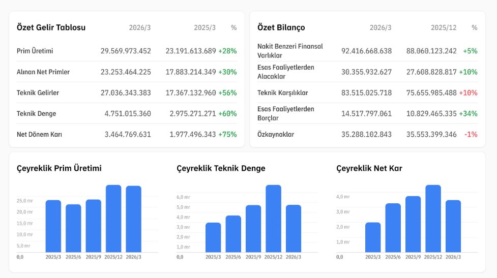Click the 2025/3 bar in Prim Üretimi chart
Screen dimensions: 497x278
[x=53, y=226]
